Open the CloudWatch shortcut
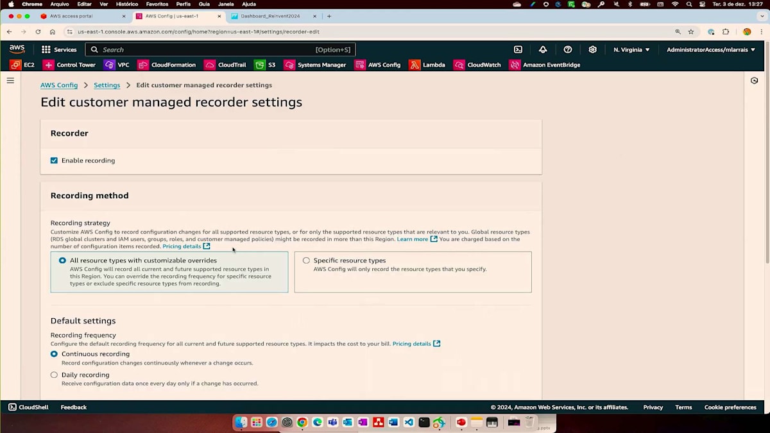Screen dimensions: 770x433 click(477, 65)
